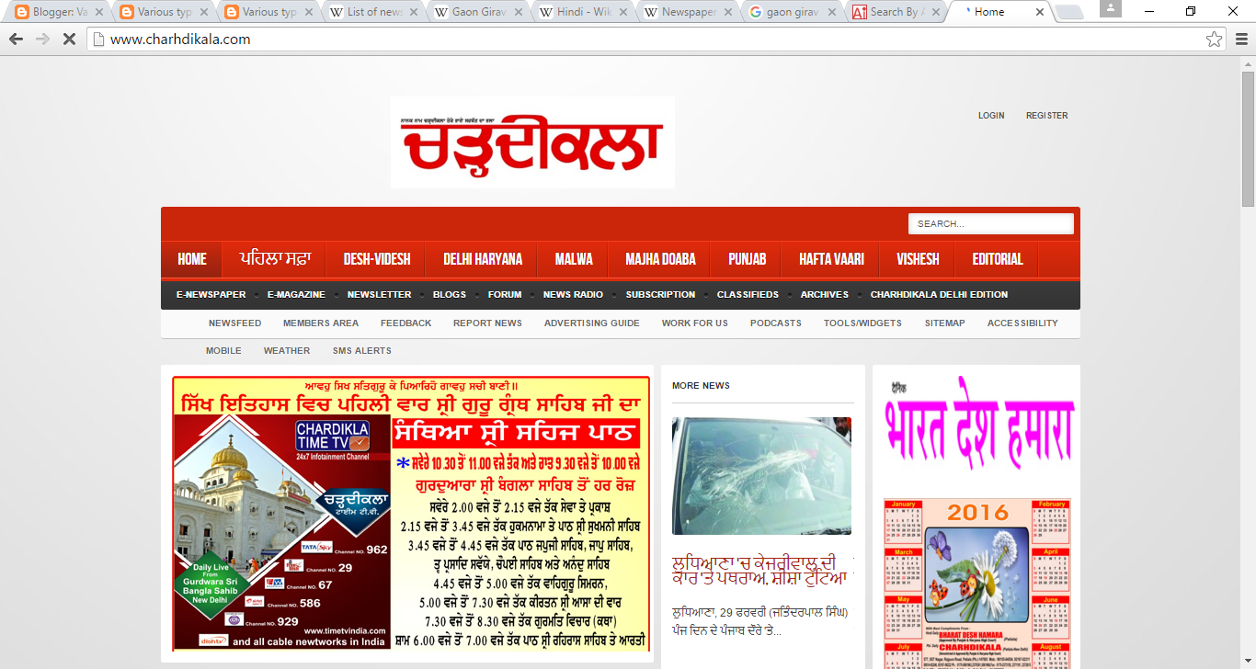The width and height of the screenshot is (1256, 669).
Task: Open the VISHESH section
Action: tap(918, 259)
